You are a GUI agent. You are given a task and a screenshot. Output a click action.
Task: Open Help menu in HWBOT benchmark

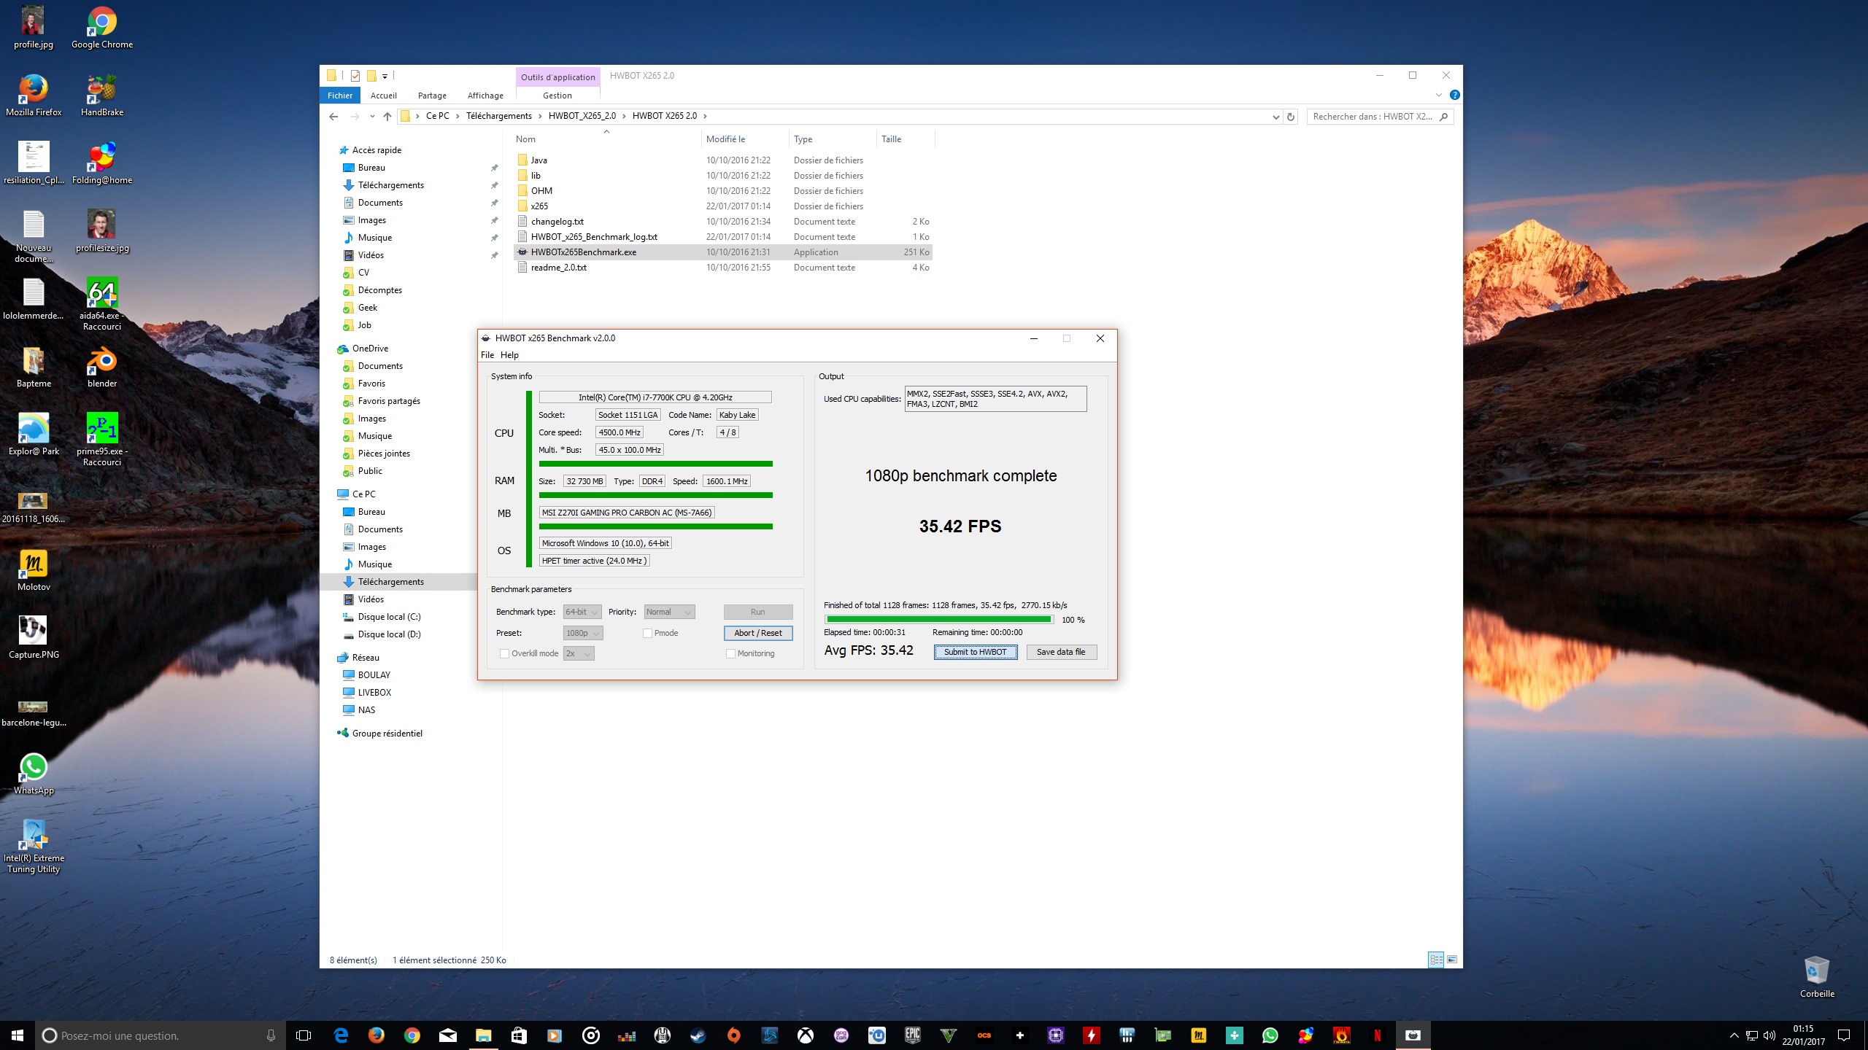(509, 355)
